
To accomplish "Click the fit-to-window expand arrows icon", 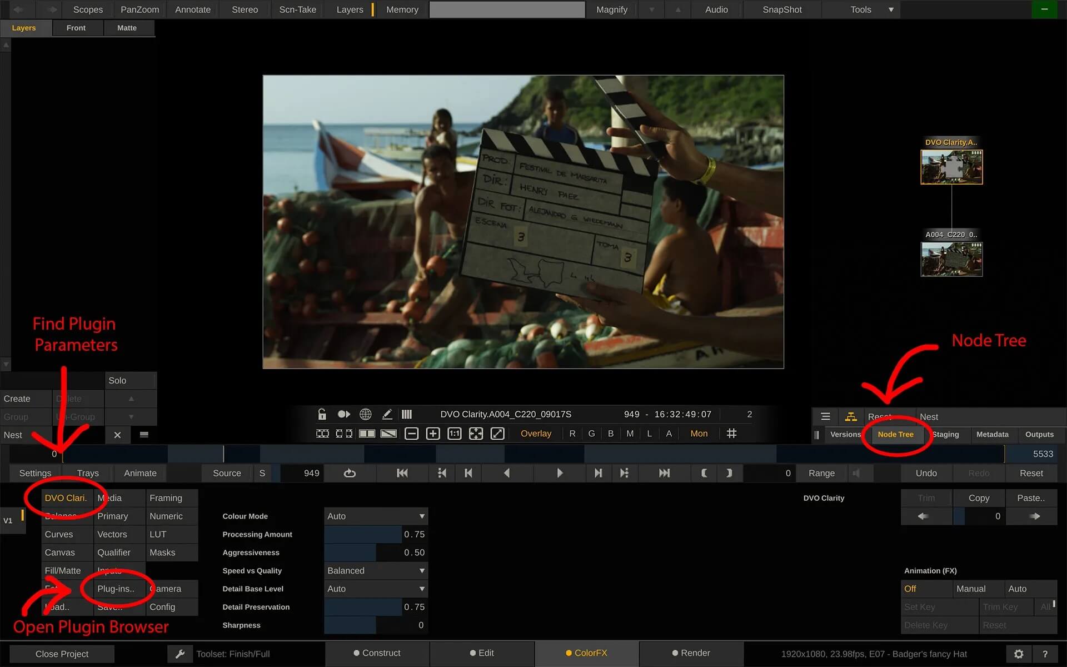I will pyautogui.click(x=476, y=434).
